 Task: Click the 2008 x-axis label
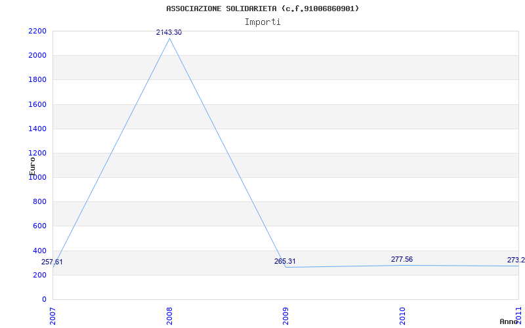[x=169, y=316]
